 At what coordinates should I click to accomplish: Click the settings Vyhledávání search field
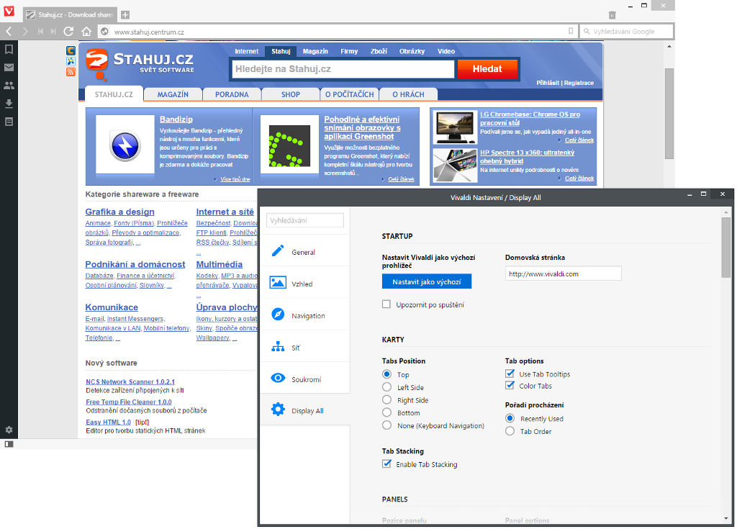(x=305, y=220)
